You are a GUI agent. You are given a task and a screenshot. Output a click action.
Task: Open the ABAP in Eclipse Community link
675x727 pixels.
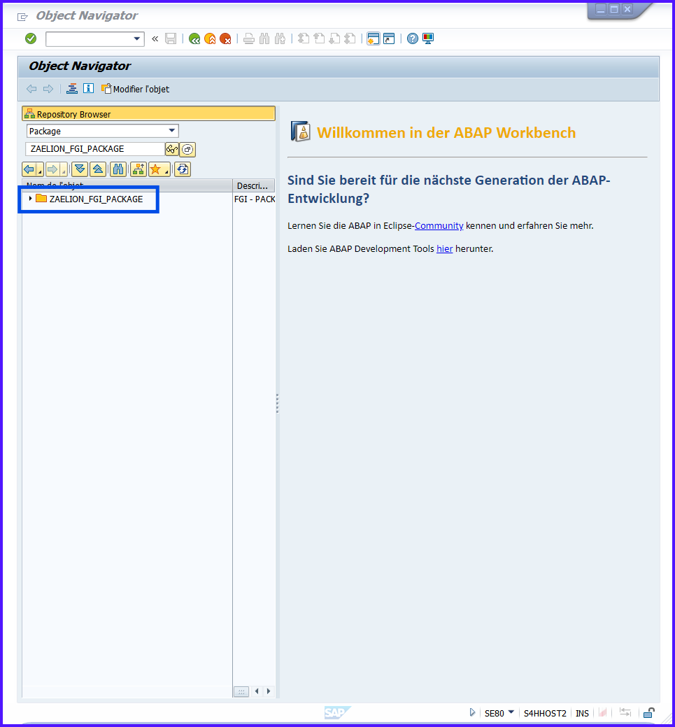[439, 225]
